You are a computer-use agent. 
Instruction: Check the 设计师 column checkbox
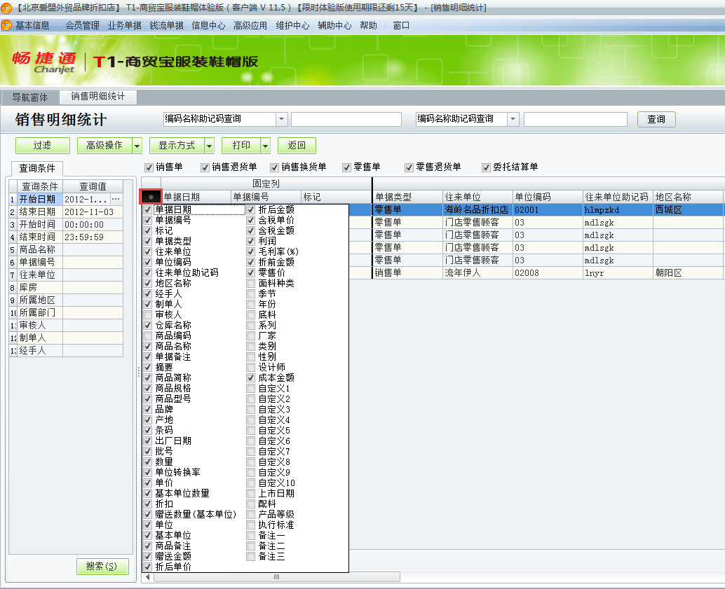pos(250,367)
